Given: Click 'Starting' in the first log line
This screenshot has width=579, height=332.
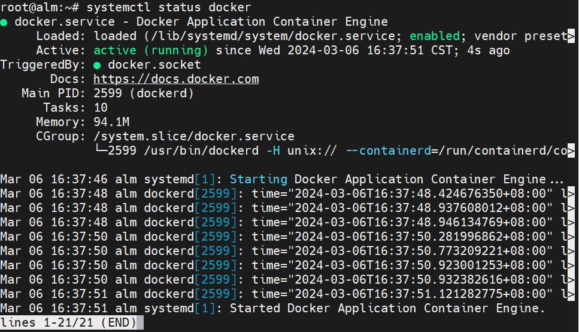Looking at the screenshot, I should (x=259, y=180).
